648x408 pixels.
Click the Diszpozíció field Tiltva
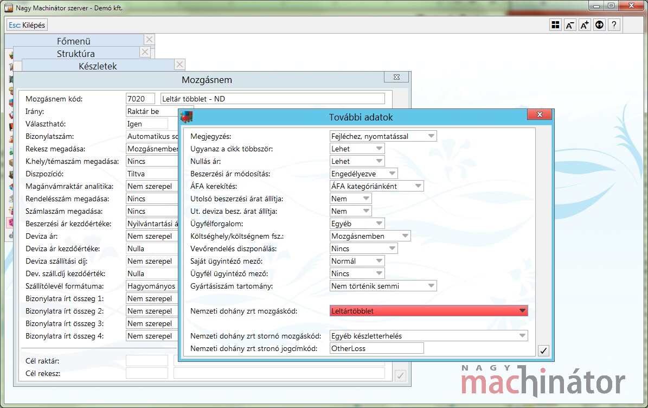152,174
